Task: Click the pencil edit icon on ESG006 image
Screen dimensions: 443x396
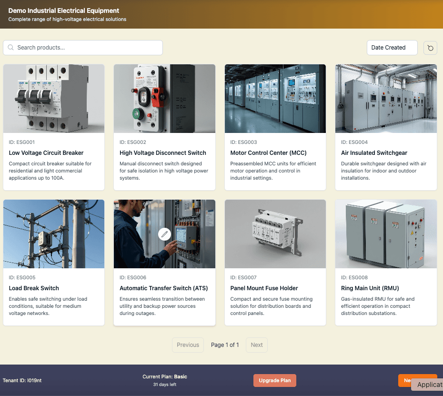Action: click(x=164, y=234)
